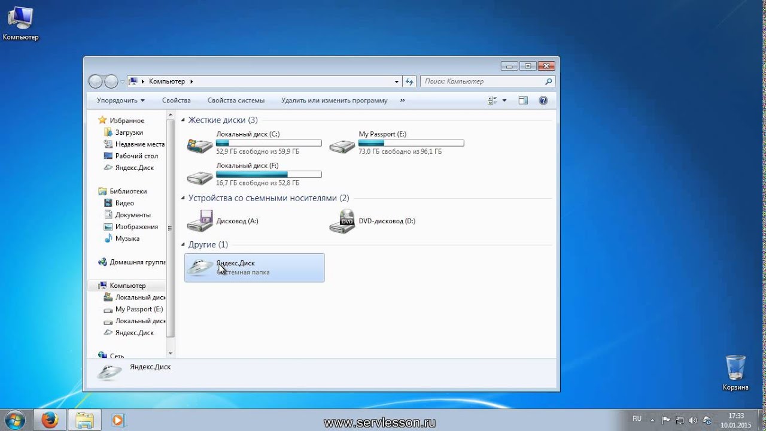Open Help with the question mark icon
Viewport: 766px width, 431px height.
[543, 101]
